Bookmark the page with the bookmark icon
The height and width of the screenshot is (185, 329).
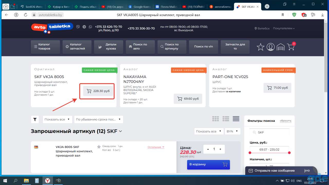[283, 15]
